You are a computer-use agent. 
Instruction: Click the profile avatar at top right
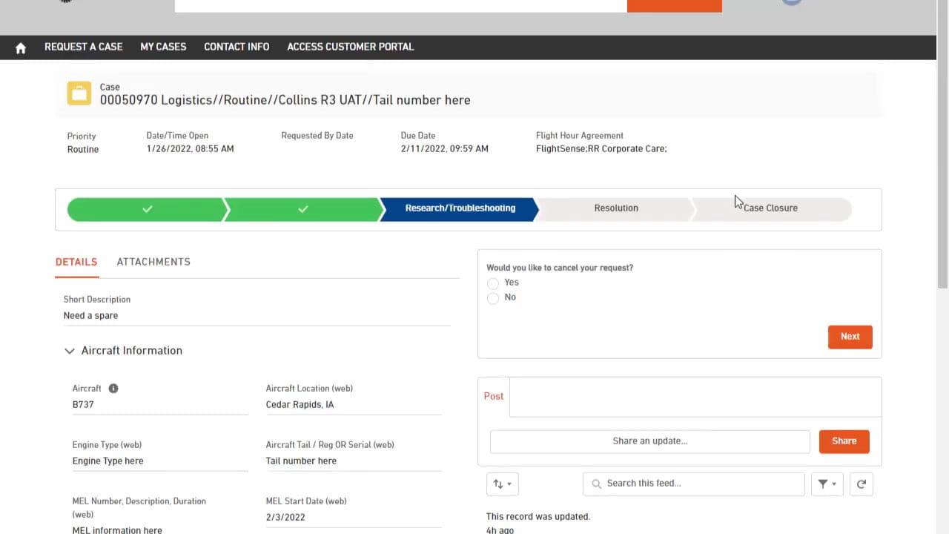tap(791, 3)
